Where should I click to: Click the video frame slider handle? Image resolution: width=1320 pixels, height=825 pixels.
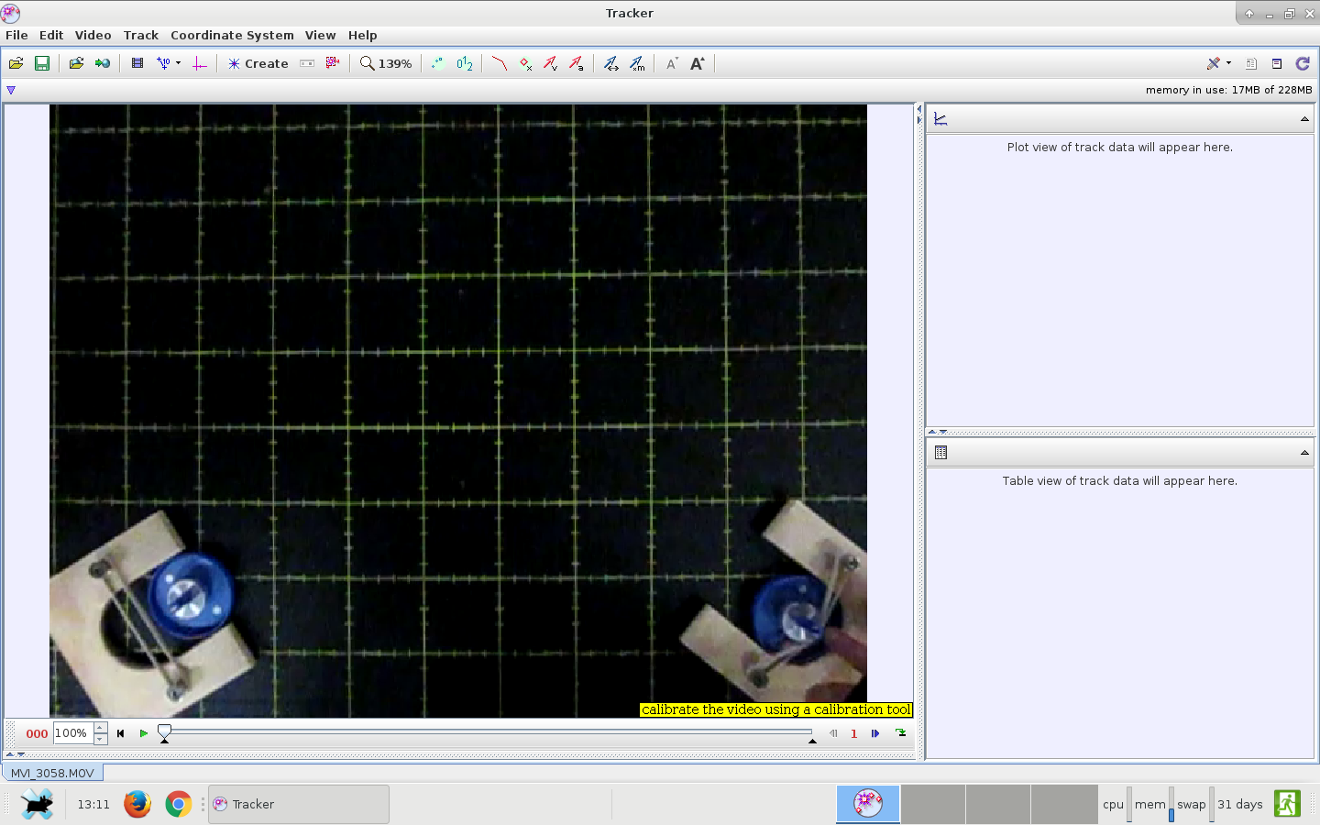[164, 731]
